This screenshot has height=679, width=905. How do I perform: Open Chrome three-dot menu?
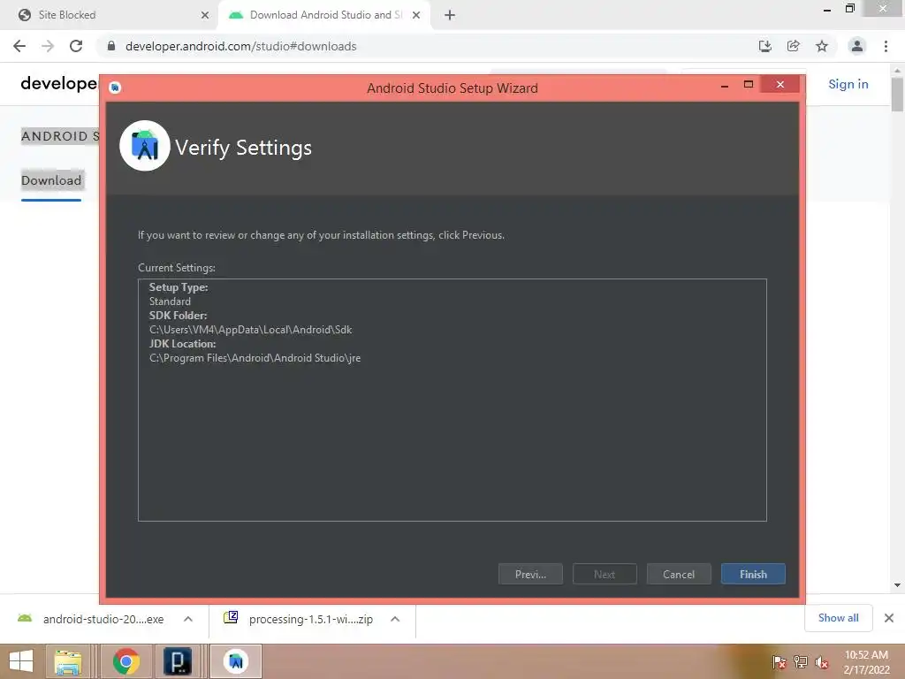coord(886,46)
